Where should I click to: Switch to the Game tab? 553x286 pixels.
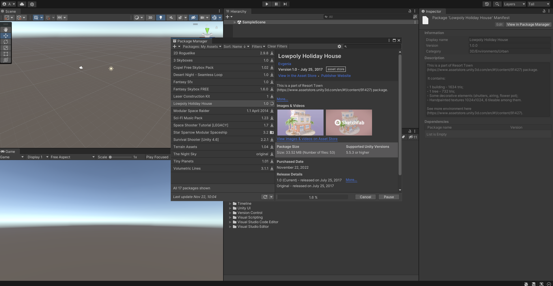[8, 152]
